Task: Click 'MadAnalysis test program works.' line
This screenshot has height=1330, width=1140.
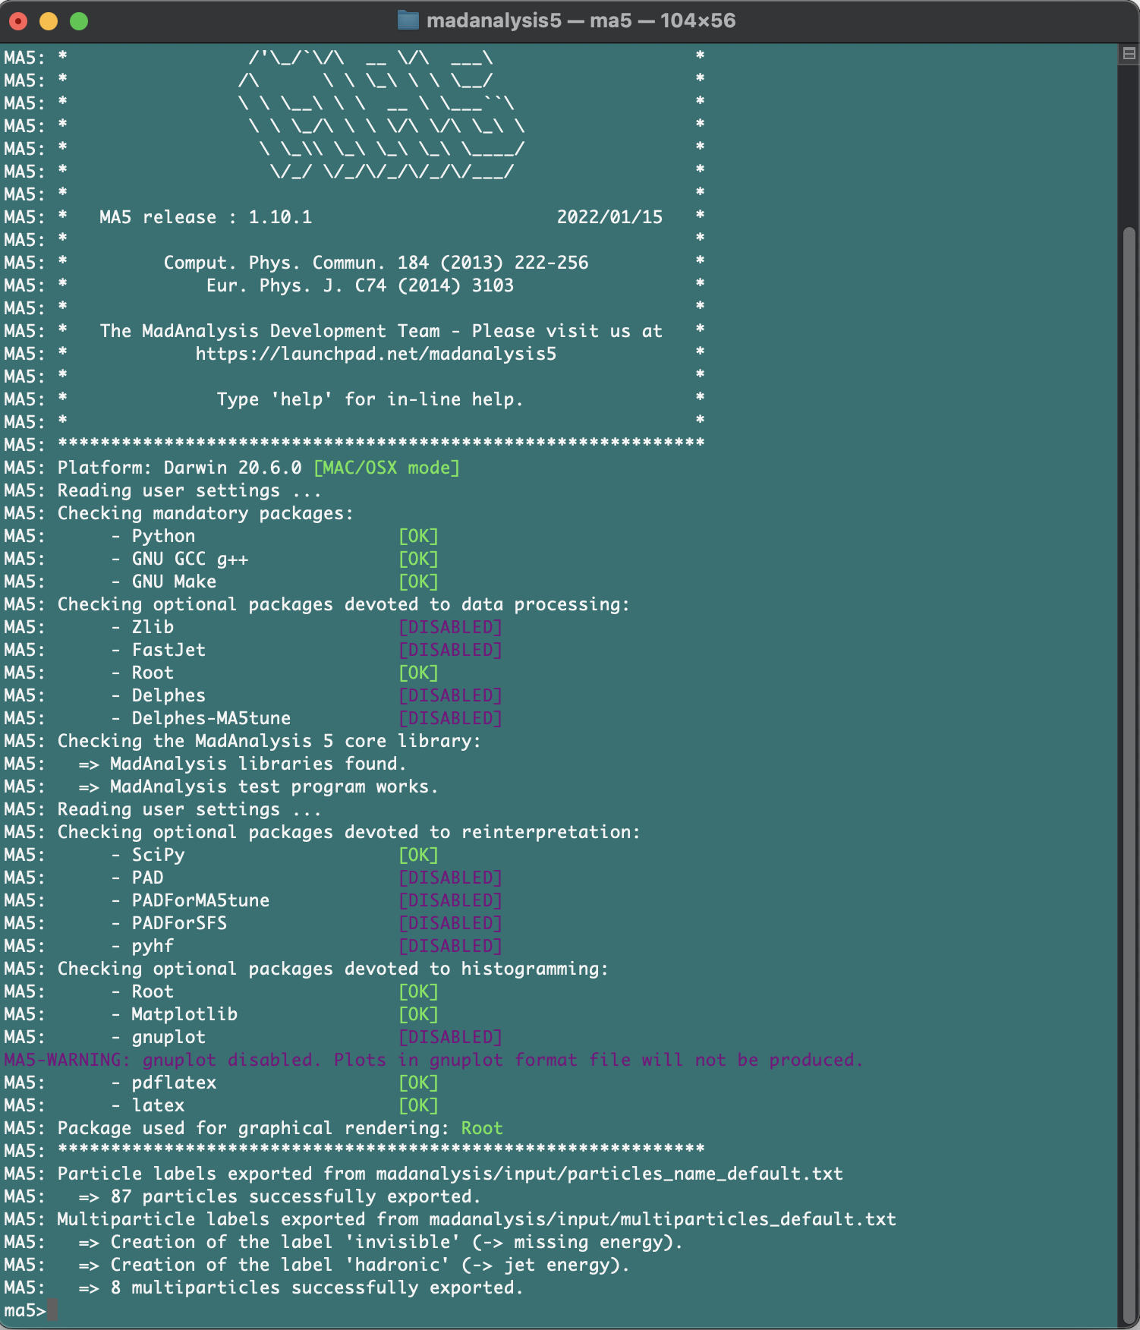Action: click(x=258, y=786)
